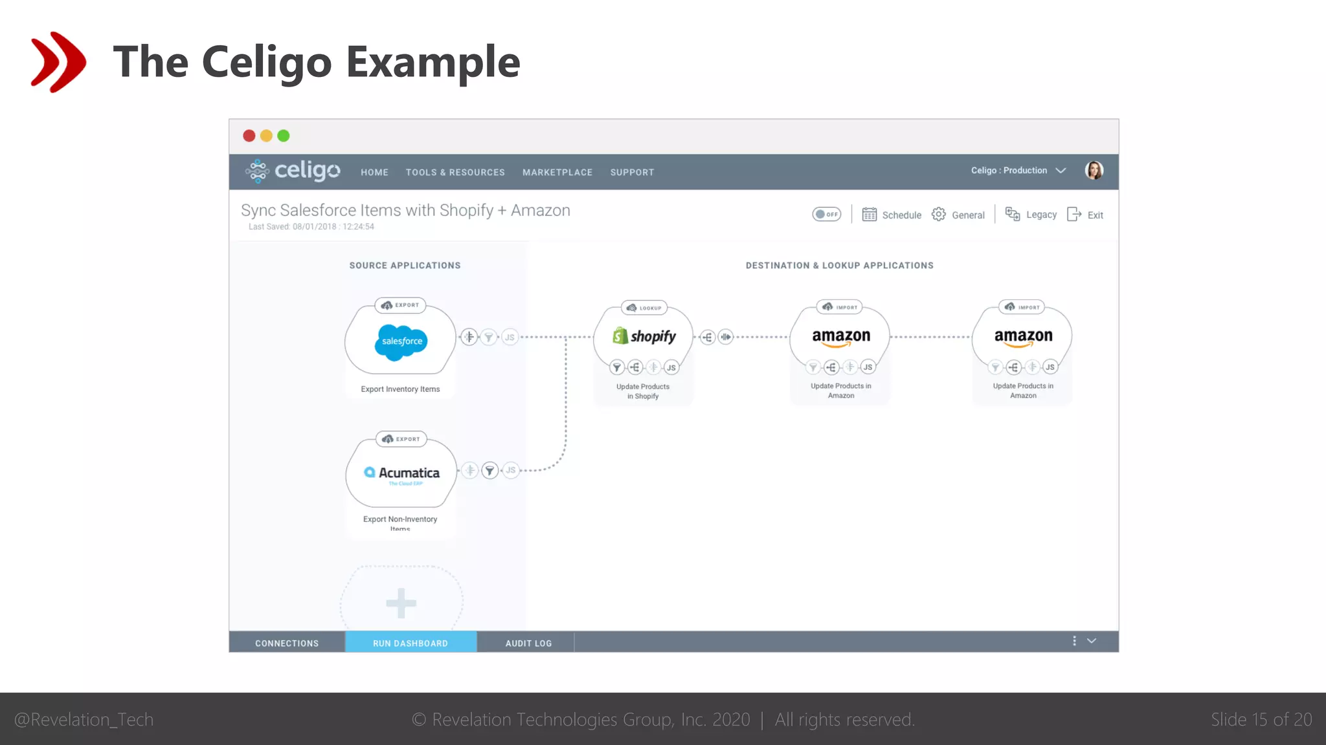Image resolution: width=1326 pixels, height=745 pixels.
Task: Open transform icon beside the Salesforce export
Action: tap(469, 337)
